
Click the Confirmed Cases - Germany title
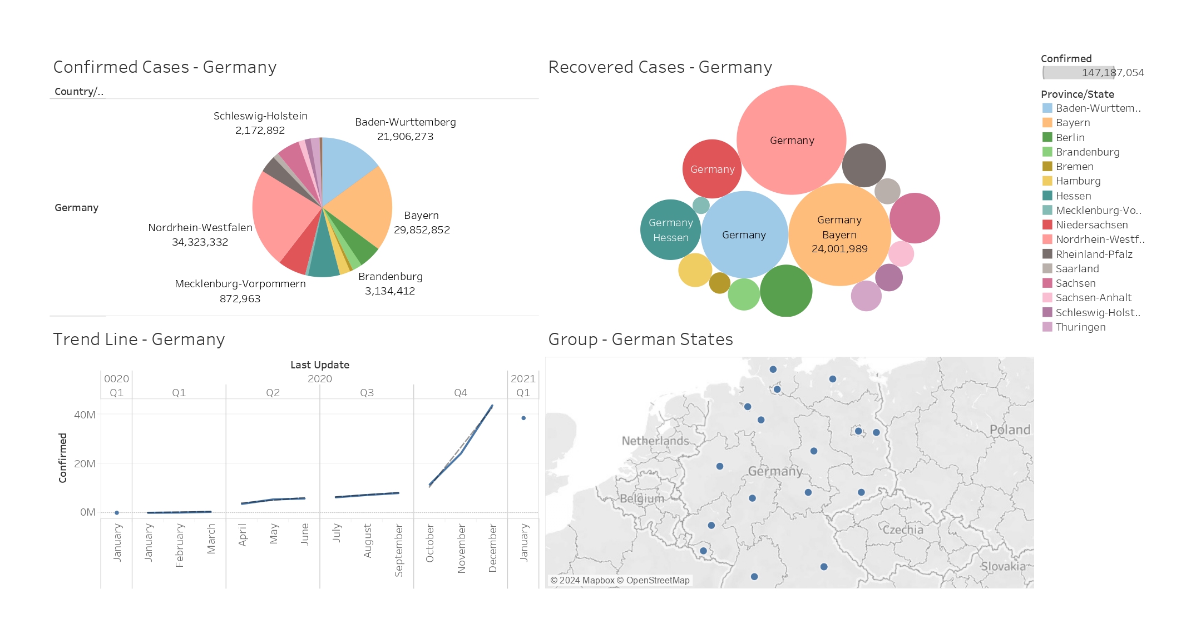coord(165,67)
